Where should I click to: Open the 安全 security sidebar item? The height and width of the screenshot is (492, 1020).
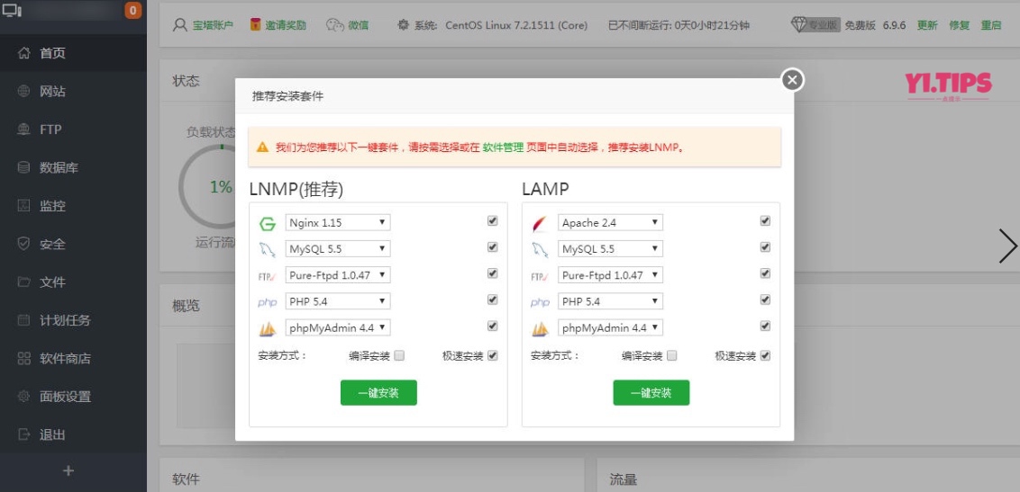click(x=74, y=244)
